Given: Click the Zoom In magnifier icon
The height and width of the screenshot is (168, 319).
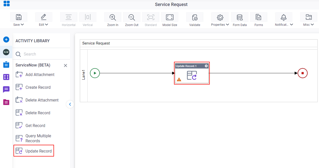Looking at the screenshot, I should (113, 17).
